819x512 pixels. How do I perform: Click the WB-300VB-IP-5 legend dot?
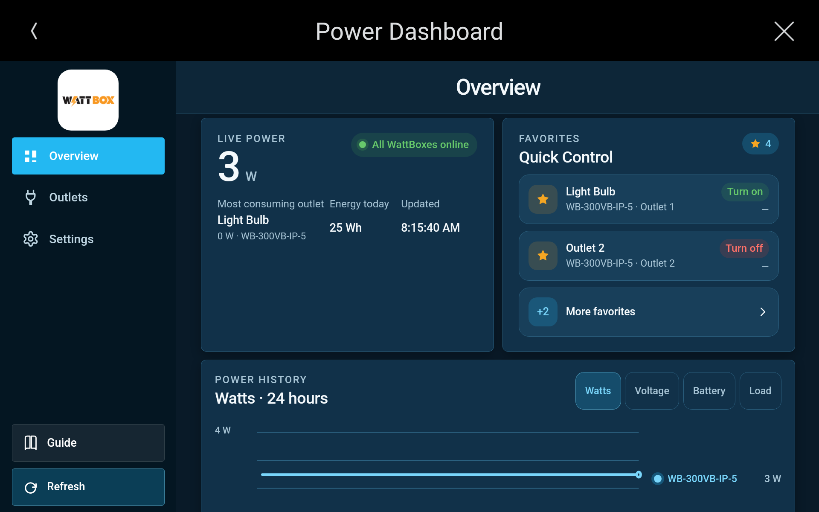(658, 479)
